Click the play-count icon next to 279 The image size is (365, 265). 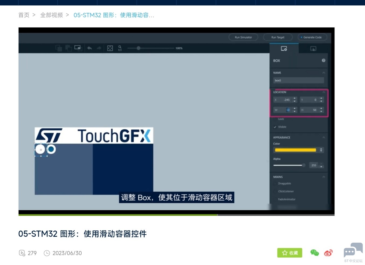point(22,253)
